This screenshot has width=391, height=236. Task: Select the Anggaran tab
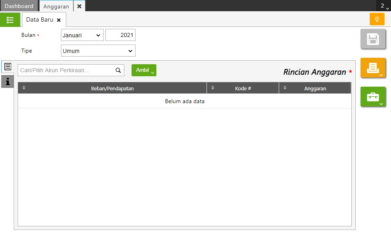(56, 6)
